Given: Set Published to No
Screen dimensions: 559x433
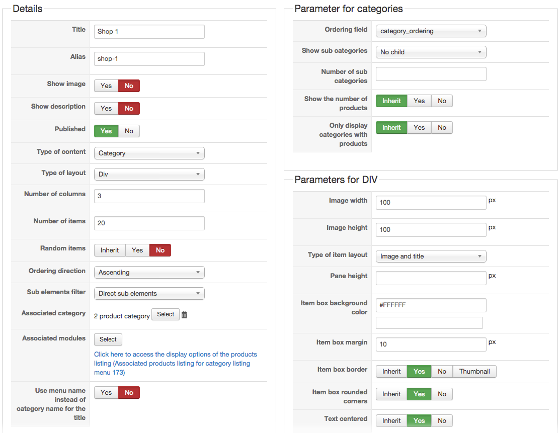Looking at the screenshot, I should coord(129,131).
